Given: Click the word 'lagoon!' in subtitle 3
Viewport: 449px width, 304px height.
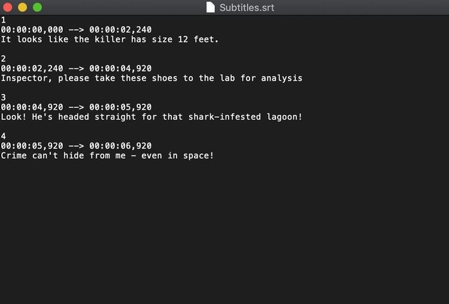Looking at the screenshot, I should click(284, 117).
